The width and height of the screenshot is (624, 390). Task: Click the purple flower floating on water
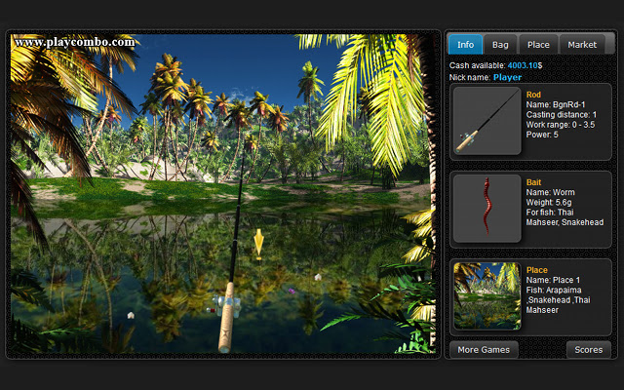pos(292,291)
